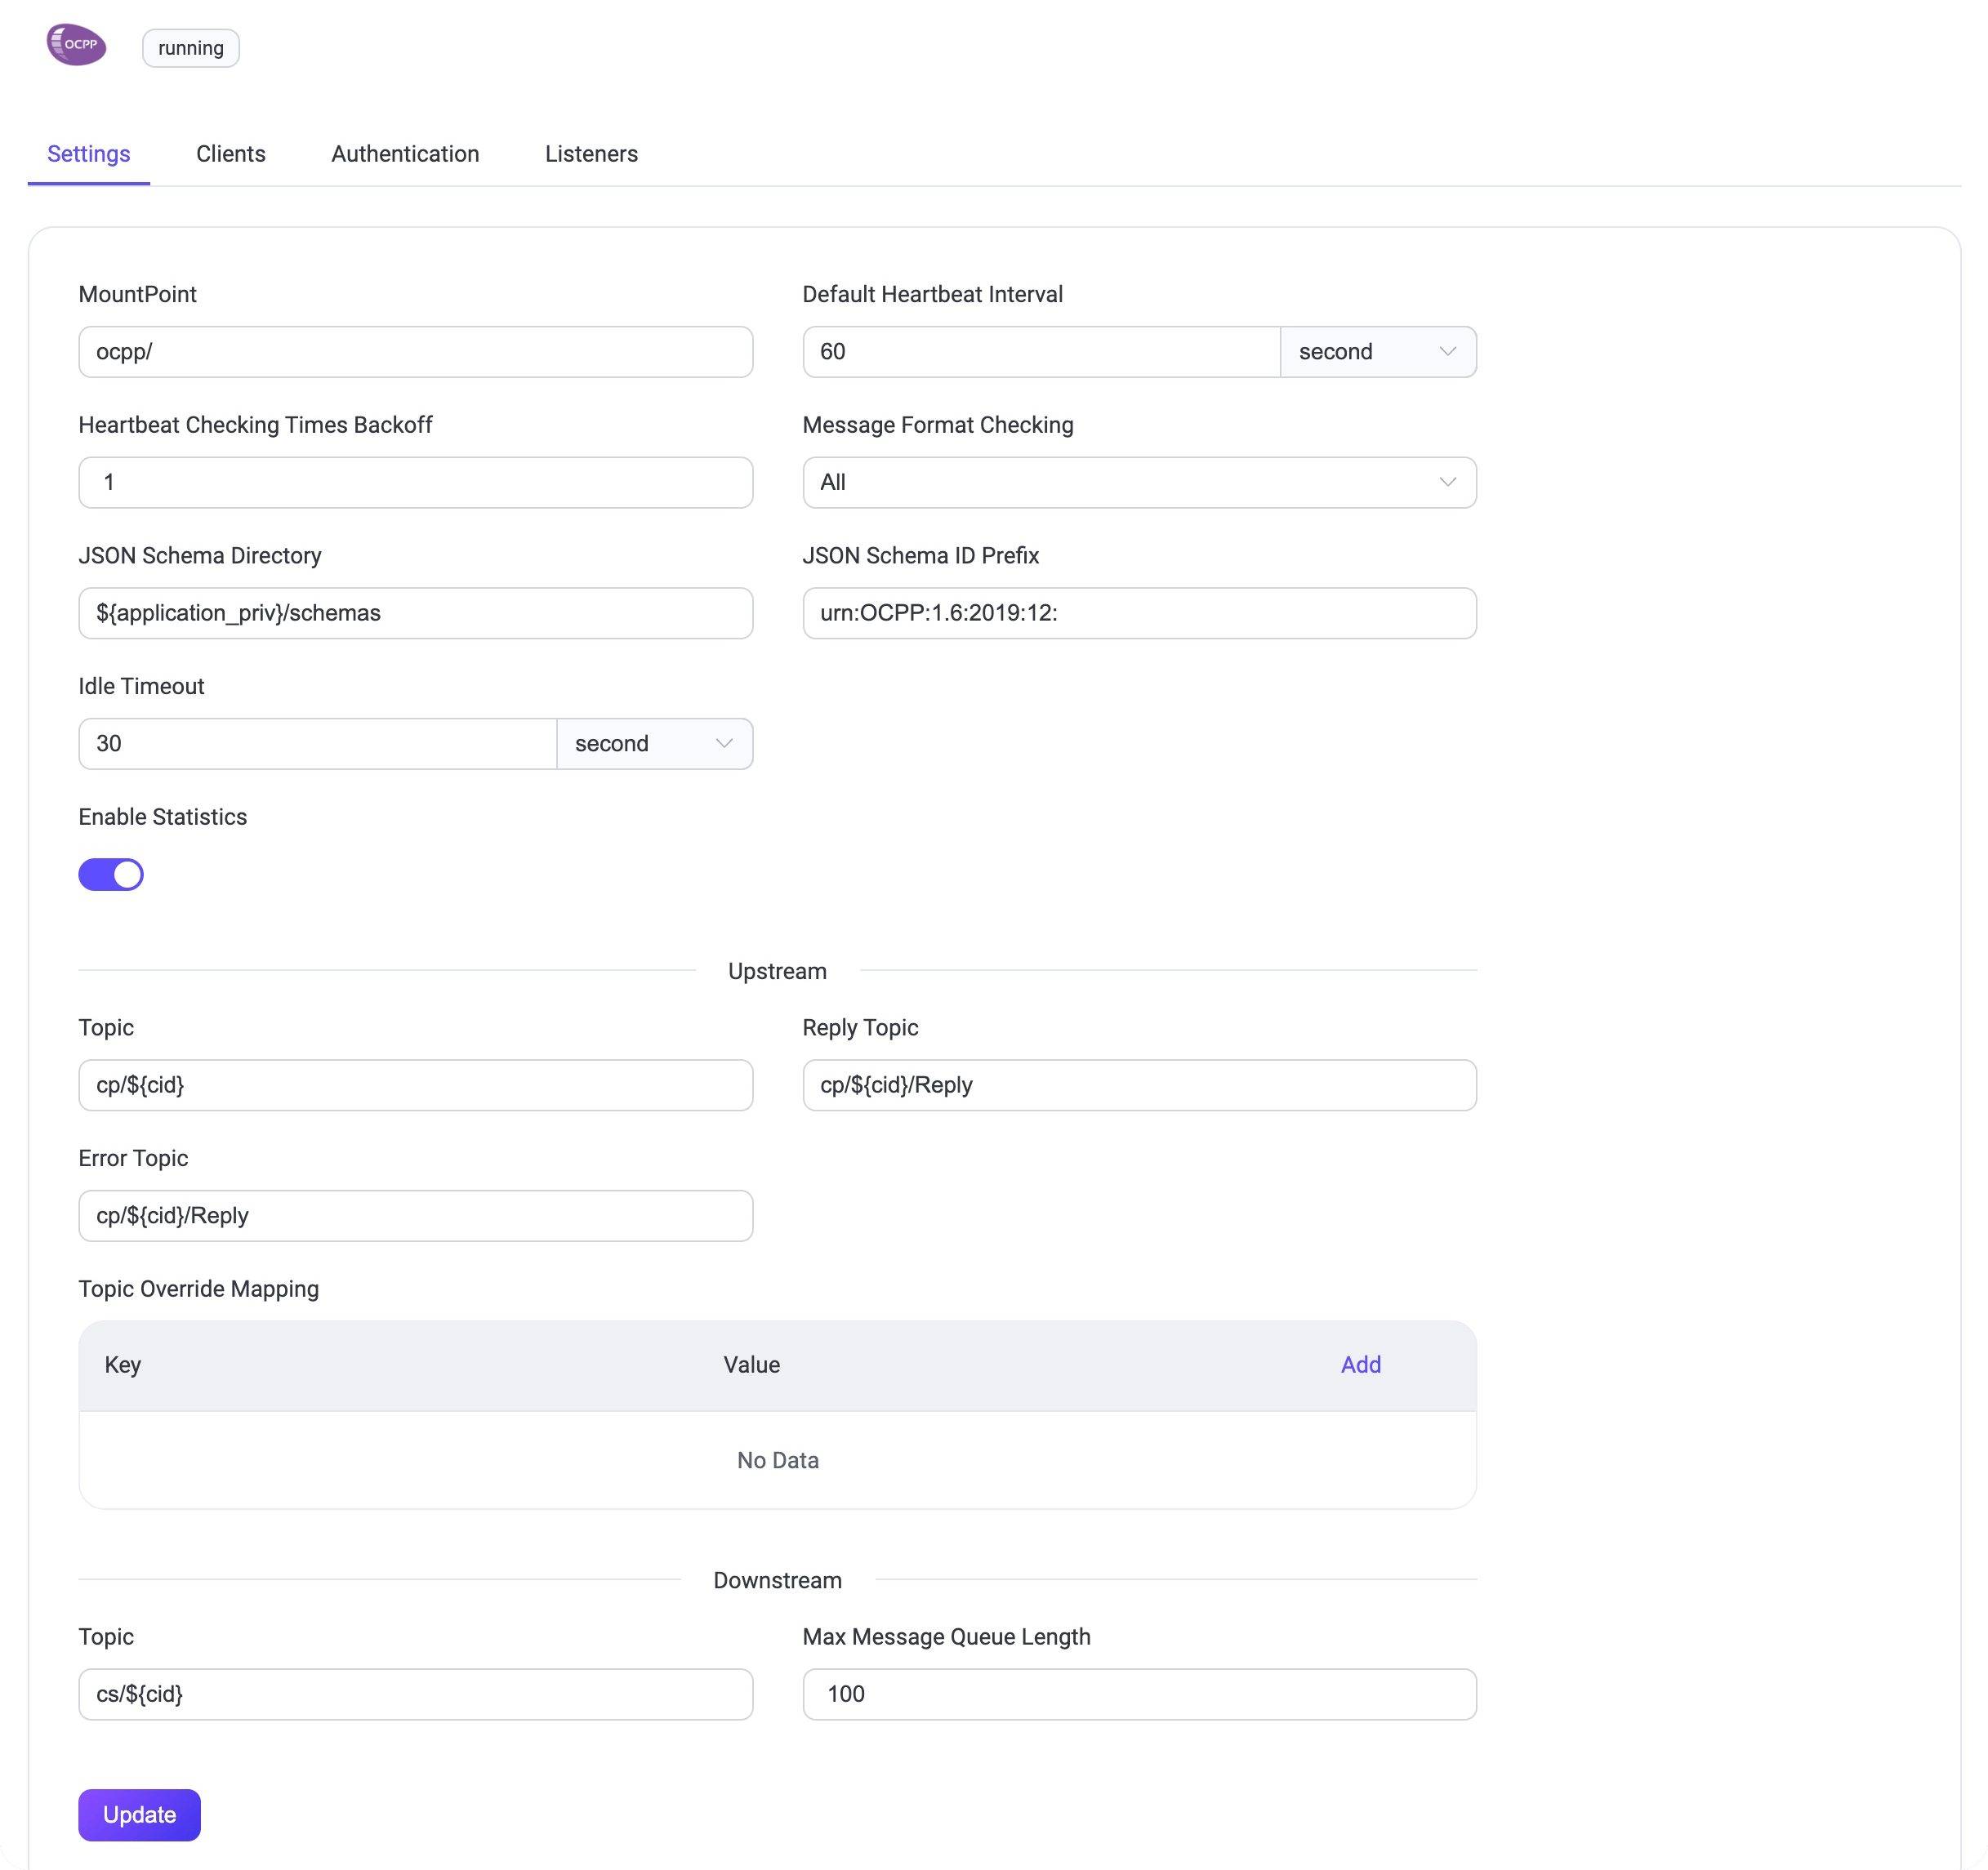Open the Idle Timeout unit dropdown
This screenshot has width=1988, height=1870.
(x=654, y=744)
